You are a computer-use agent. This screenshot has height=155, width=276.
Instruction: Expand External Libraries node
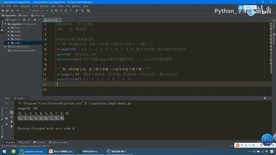tap(5, 46)
